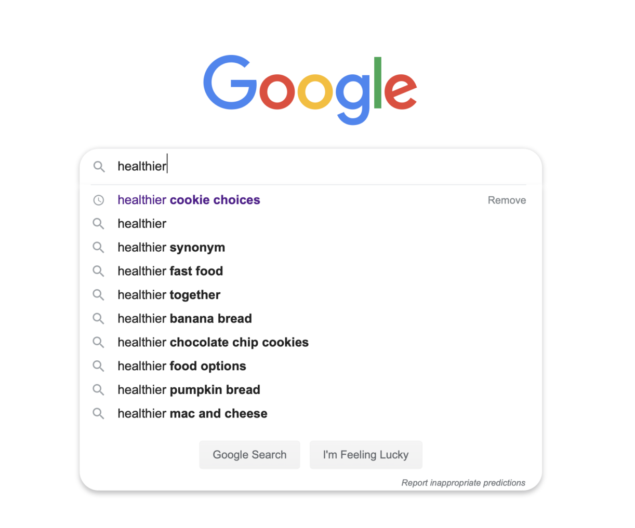Click search icon beside healthier banana bread

click(98, 319)
